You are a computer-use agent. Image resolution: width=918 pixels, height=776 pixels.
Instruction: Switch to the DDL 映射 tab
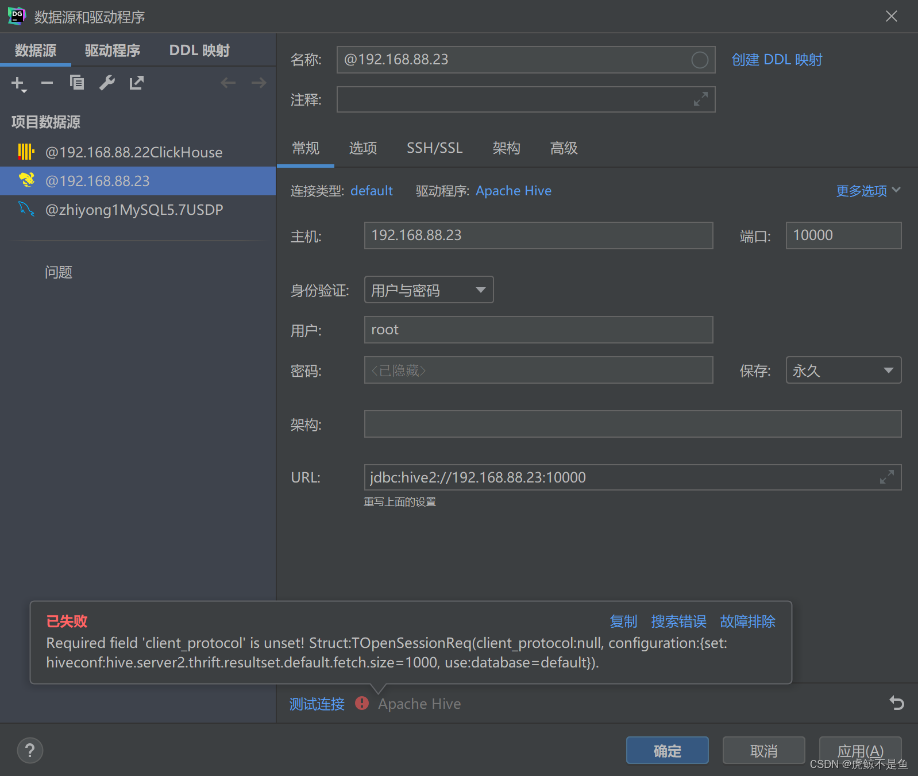(x=199, y=51)
